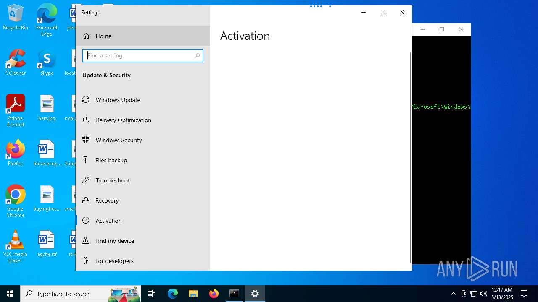Open Task View from taskbar
Image resolution: width=538 pixels, height=302 pixels.
(x=151, y=294)
